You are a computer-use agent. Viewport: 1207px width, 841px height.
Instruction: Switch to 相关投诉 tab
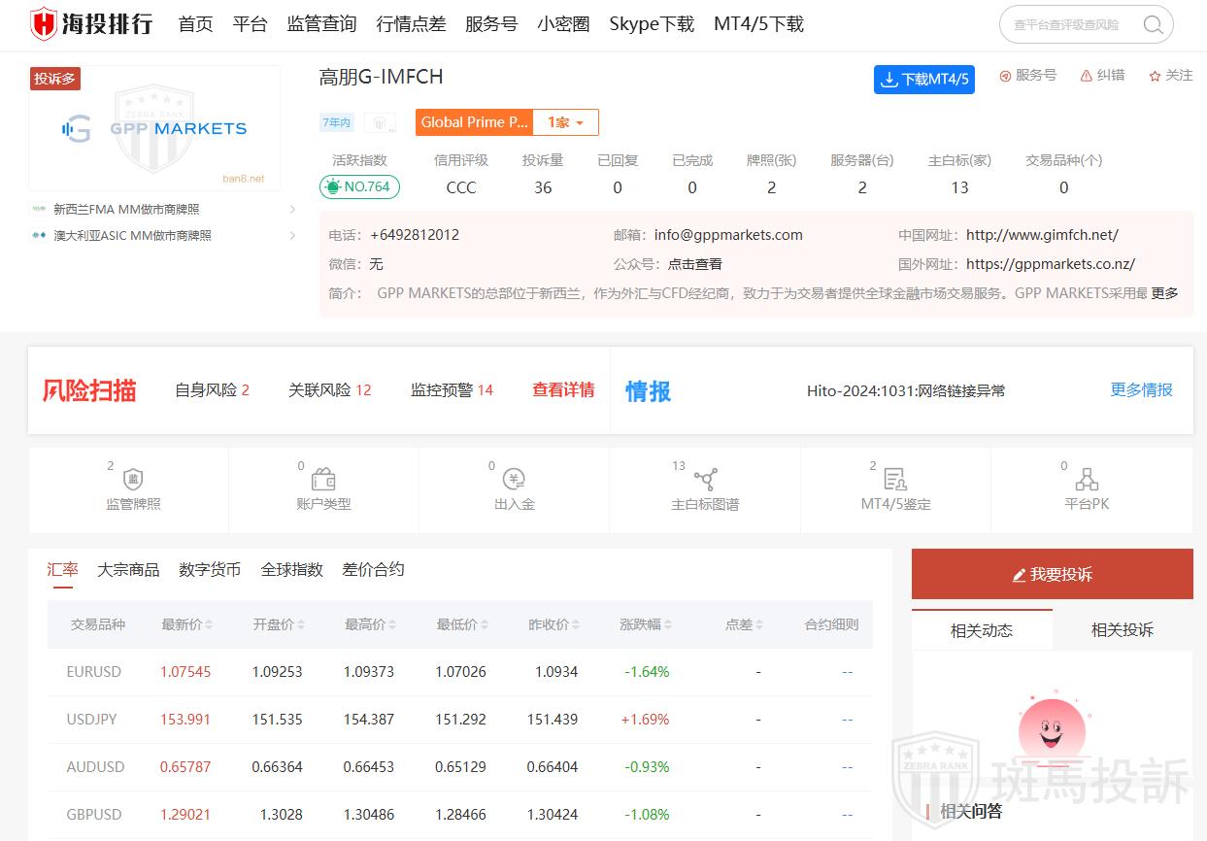(x=1122, y=630)
